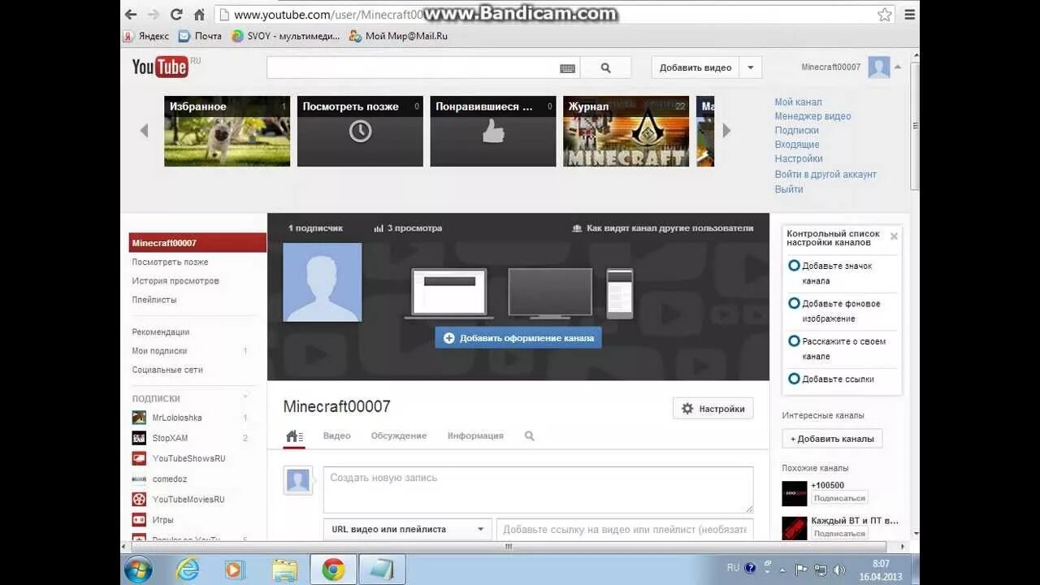The width and height of the screenshot is (1040, 585).
Task: Bookmark this page with the star icon
Action: coord(885,15)
